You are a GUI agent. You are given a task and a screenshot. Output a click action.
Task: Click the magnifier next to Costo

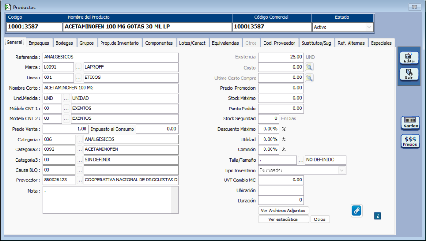pos(309,67)
